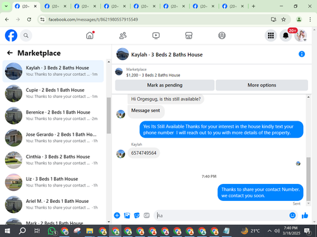
Task: Open the Groups icon in top navigation
Action: point(222,35)
